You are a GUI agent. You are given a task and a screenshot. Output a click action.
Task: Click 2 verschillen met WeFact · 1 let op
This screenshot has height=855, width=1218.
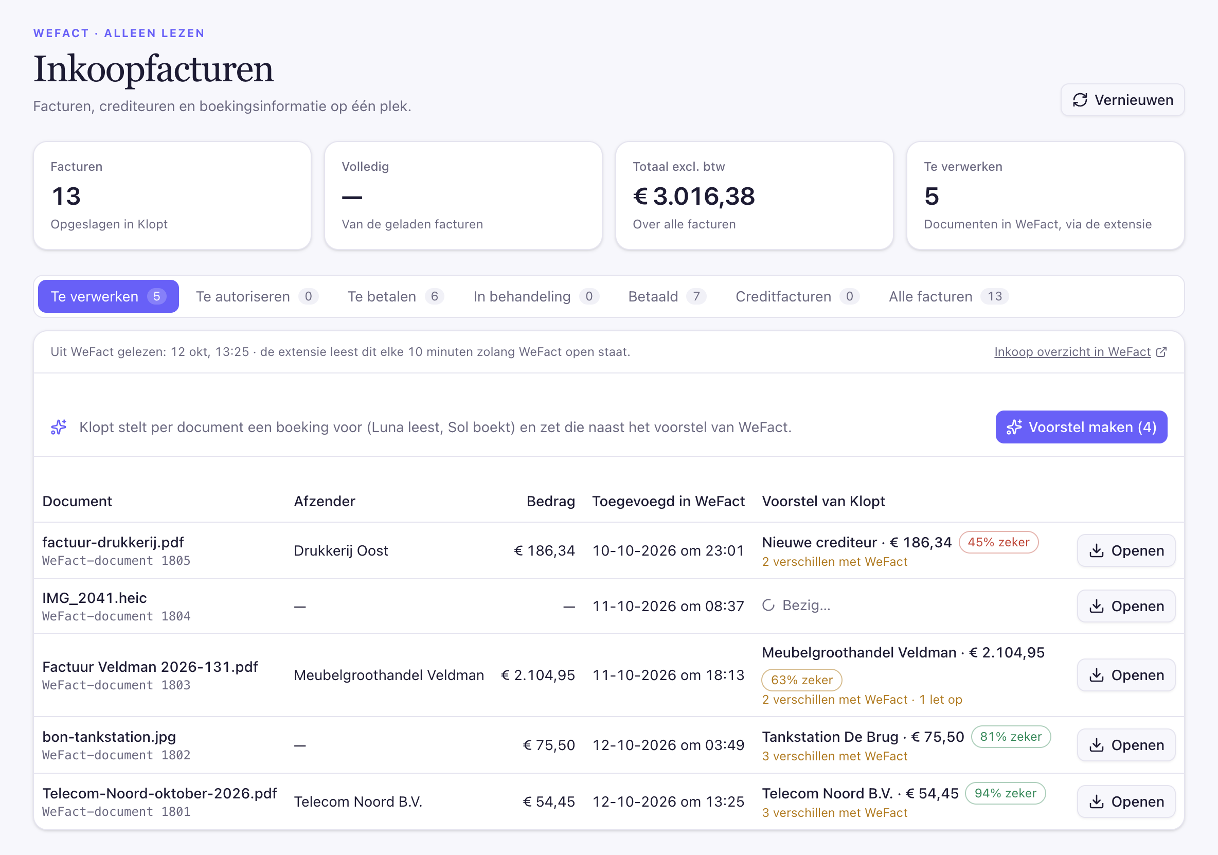(862, 700)
